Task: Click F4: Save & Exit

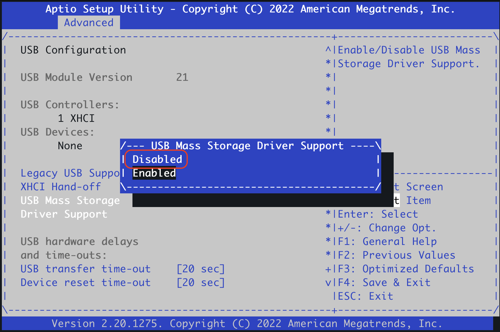Action: click(x=384, y=283)
